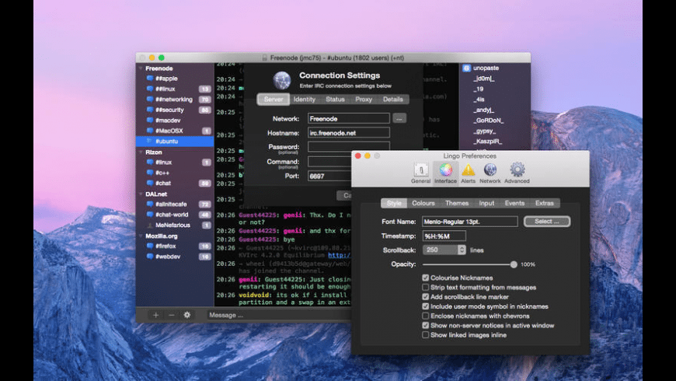Click the unread badge next to ##networking
Image resolution: width=676 pixels, height=381 pixels.
pos(205,100)
